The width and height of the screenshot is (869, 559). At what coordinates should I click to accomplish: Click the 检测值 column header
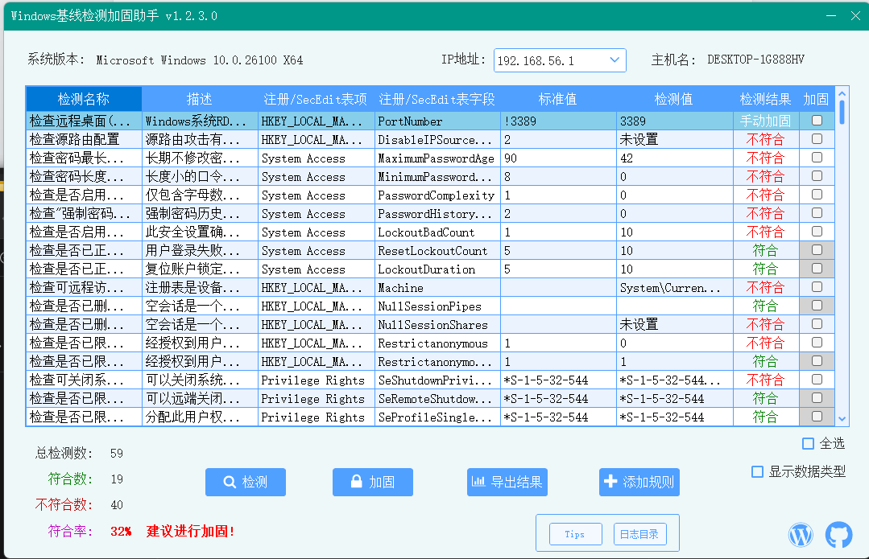point(674,99)
